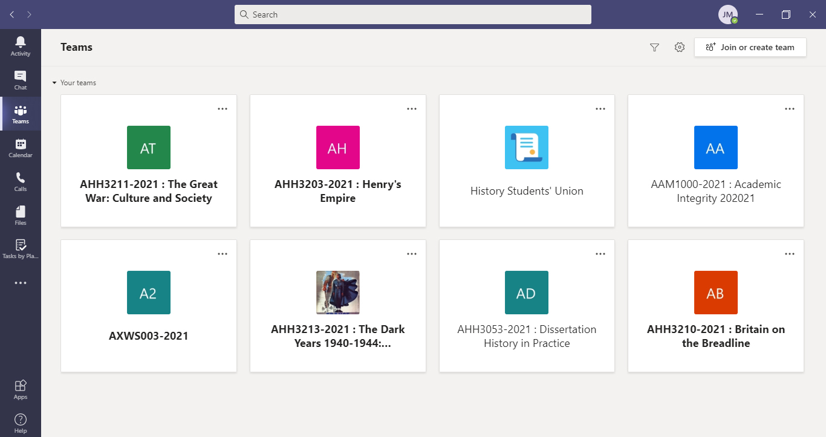This screenshot has width=826, height=437.
Task: Click the orange AB team avatar
Action: click(x=716, y=293)
